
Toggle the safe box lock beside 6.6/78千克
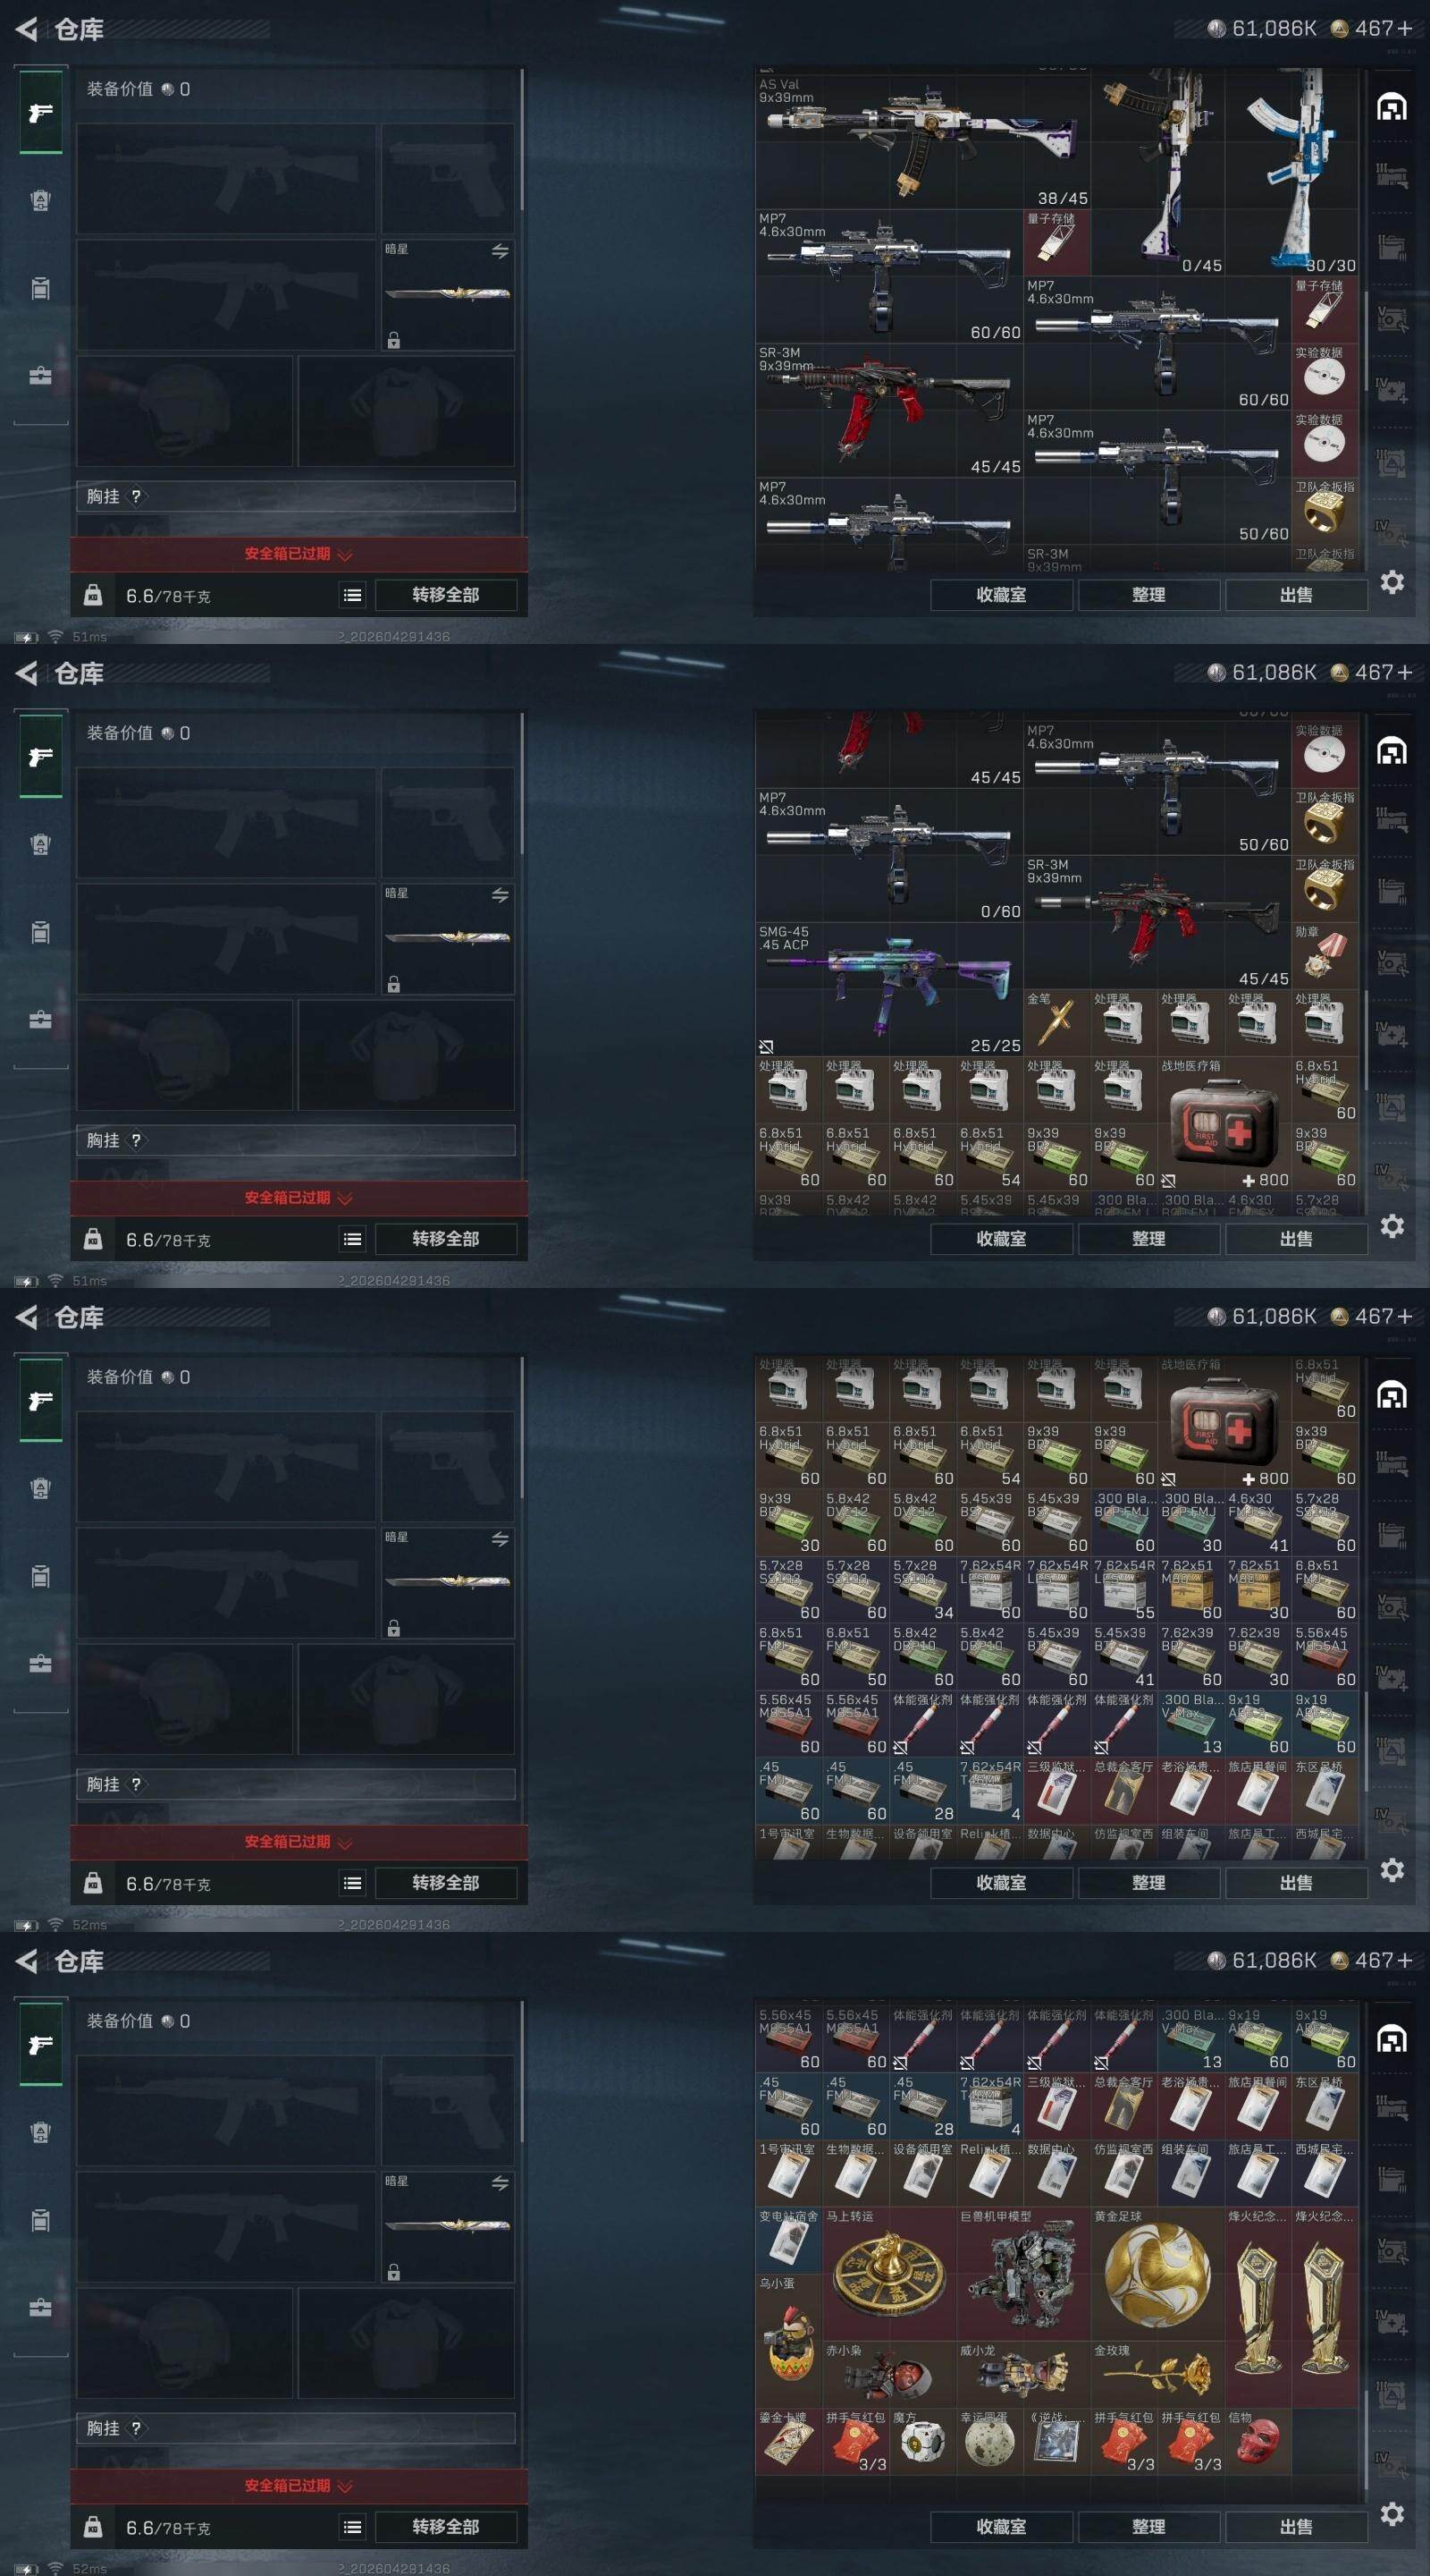tap(93, 595)
